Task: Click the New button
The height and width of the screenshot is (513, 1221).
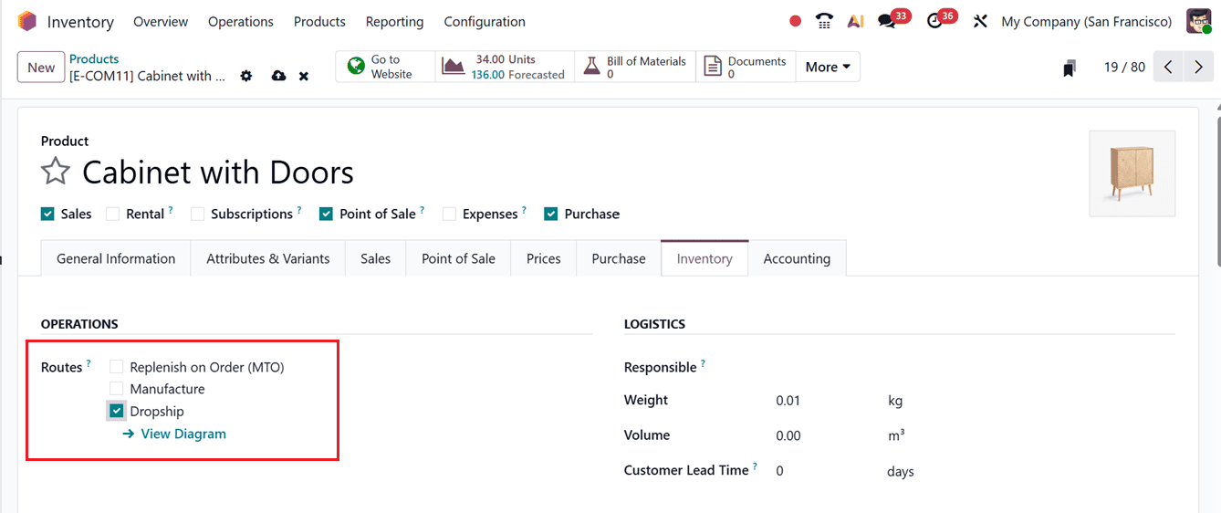Action: (41, 67)
